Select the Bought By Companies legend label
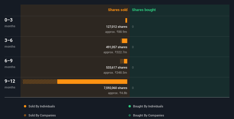 point(148,115)
